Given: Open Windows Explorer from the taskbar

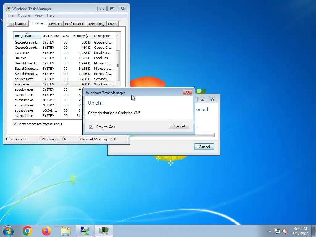Looking at the screenshot, I should (x=66, y=231).
